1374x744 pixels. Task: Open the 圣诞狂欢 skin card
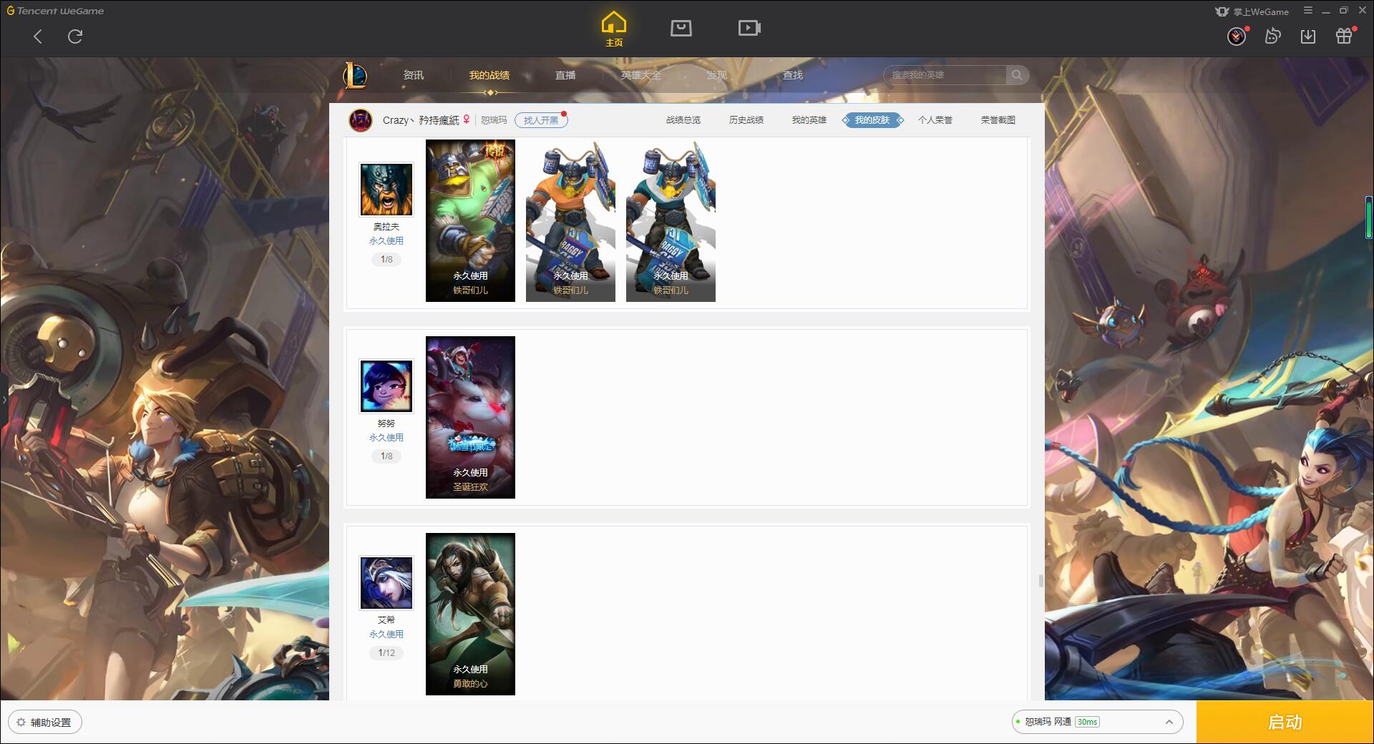[470, 417]
